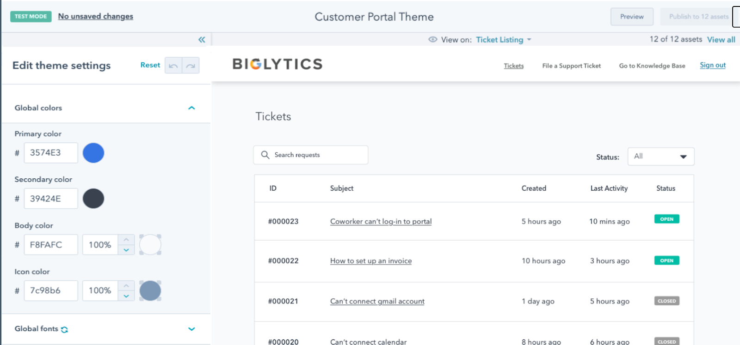Click the OPEN badge for ticket #000022
This screenshot has height=345, width=740.
pos(667,260)
